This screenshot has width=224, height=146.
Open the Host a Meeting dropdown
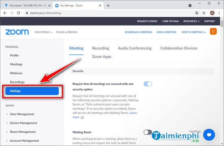pos(193,32)
